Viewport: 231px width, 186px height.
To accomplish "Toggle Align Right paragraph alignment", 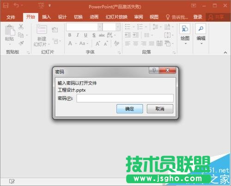I will [x=144, y=43].
